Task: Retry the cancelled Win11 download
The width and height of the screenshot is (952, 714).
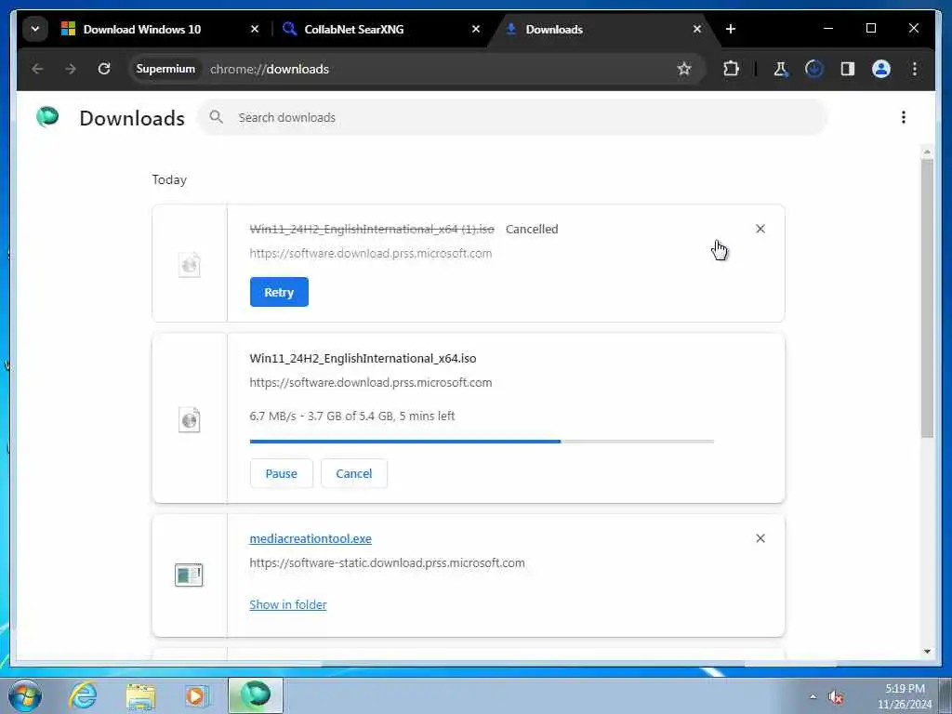Action: (279, 292)
